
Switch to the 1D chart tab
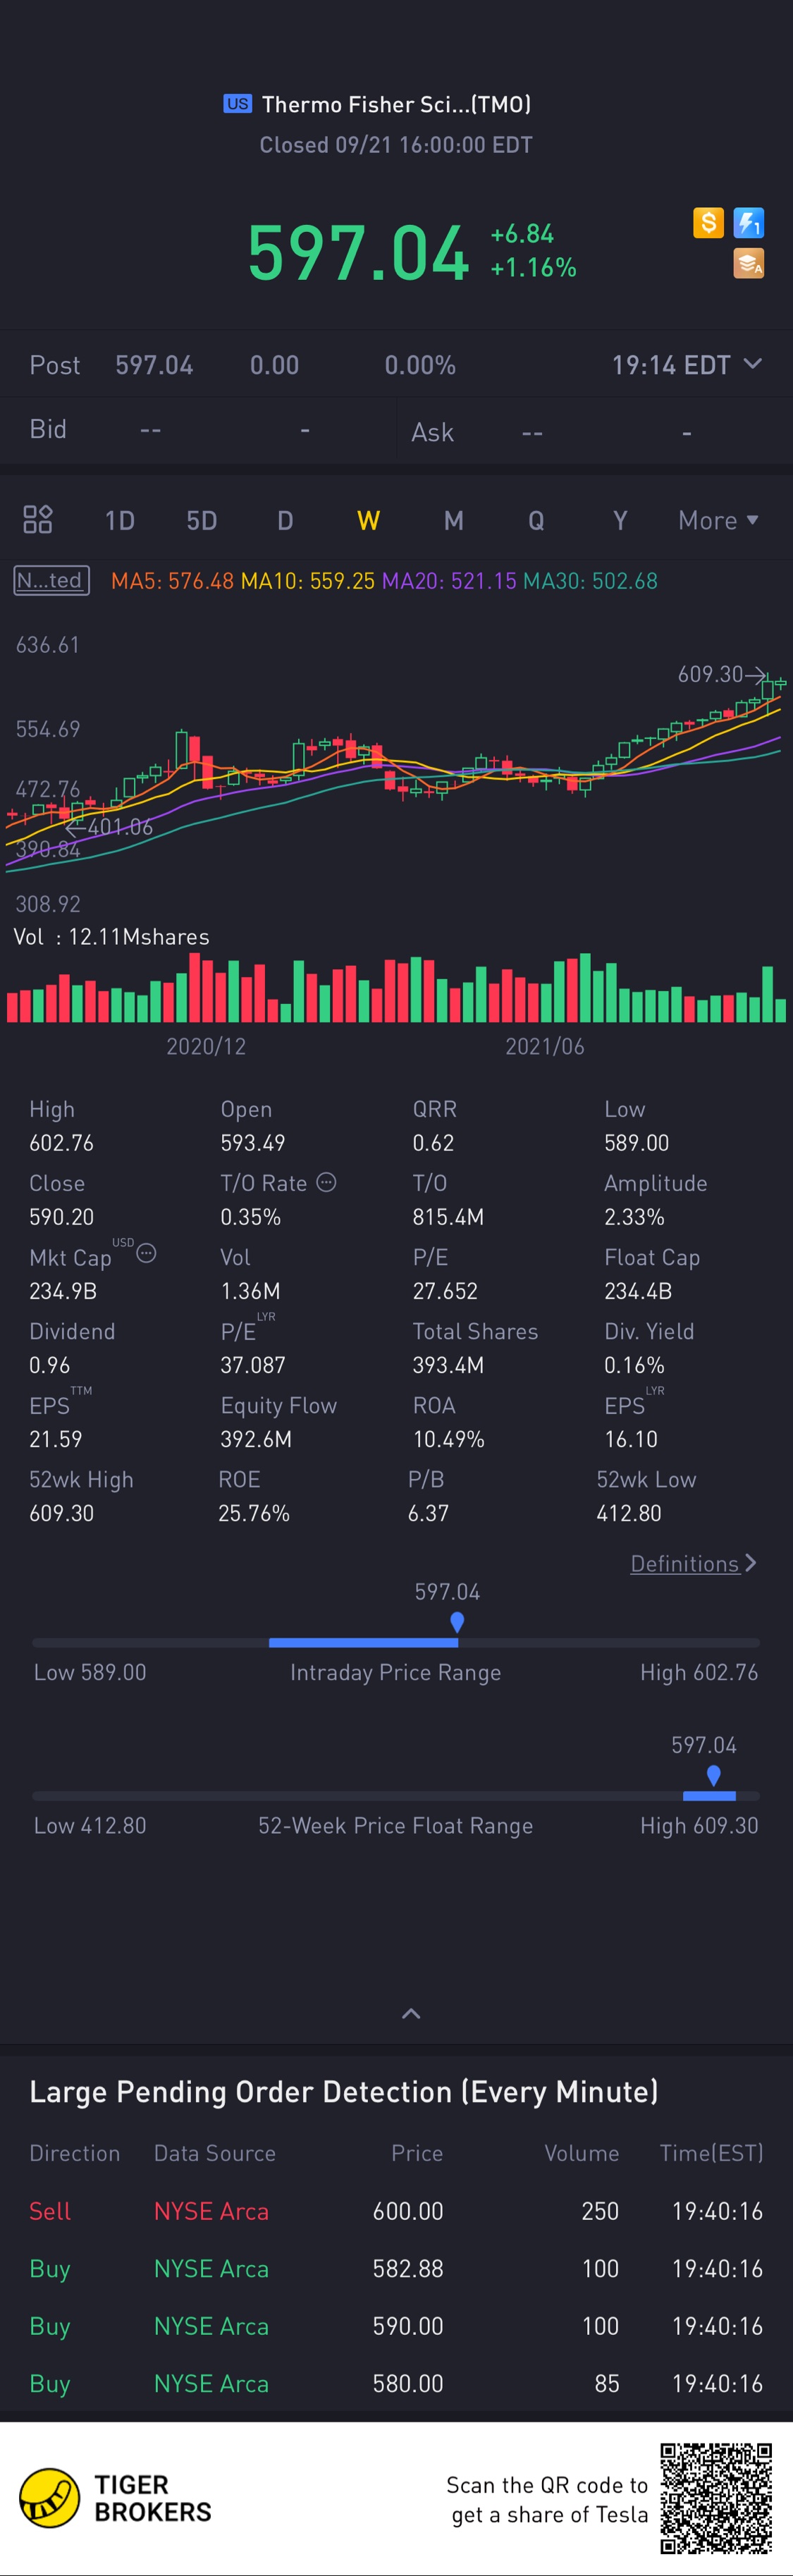click(120, 520)
